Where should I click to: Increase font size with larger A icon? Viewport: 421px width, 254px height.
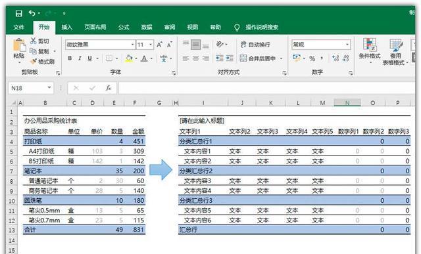(159, 45)
